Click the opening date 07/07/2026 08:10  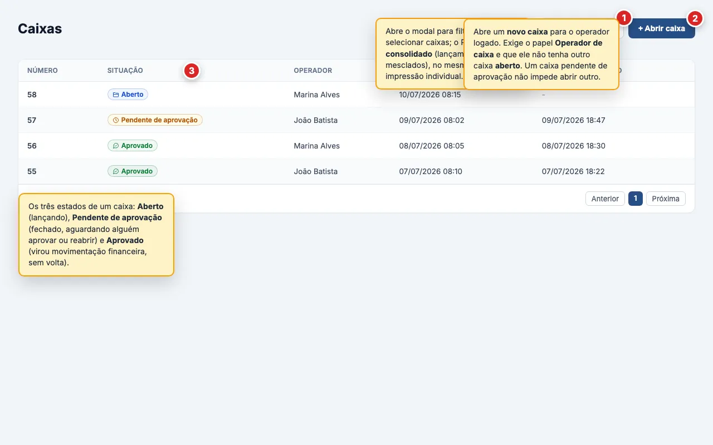point(431,171)
